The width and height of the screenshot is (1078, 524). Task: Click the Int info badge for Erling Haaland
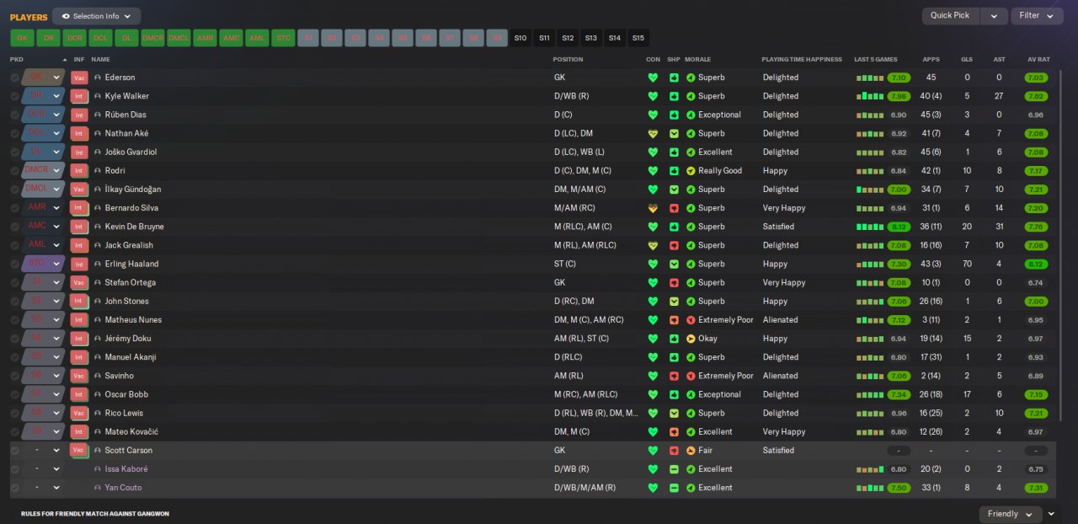coord(79,264)
